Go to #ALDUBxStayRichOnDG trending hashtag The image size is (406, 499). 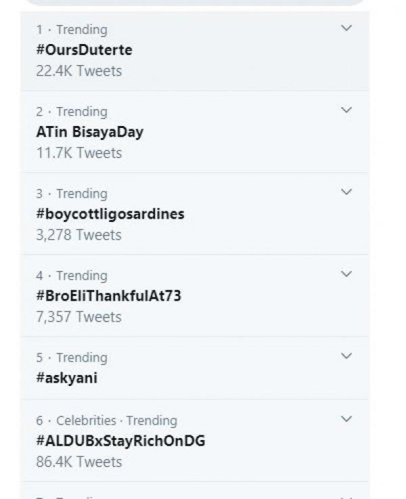click(120, 441)
